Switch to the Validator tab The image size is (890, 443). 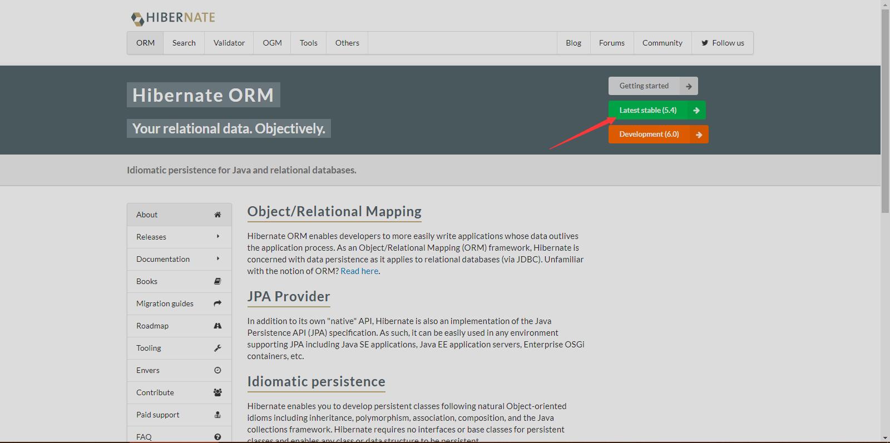point(229,43)
